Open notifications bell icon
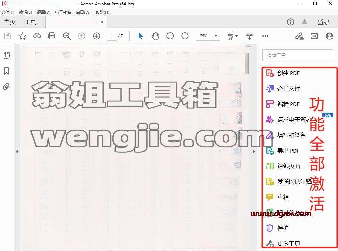Screen dimensions: 338x251 [x=304, y=22]
